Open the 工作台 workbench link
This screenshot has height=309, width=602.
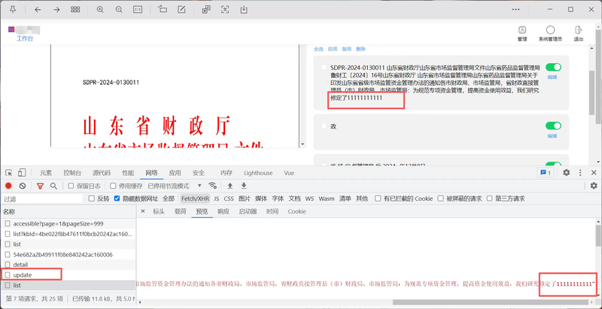[x=25, y=39]
